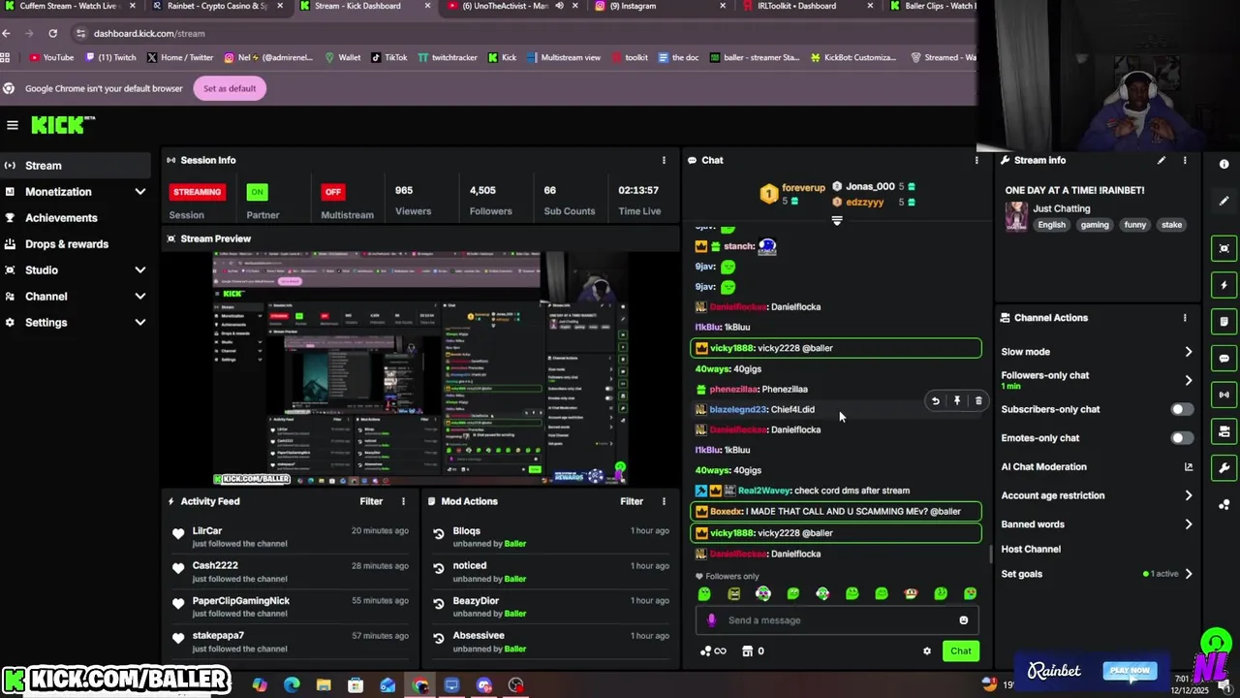Click the channel points icon below chat input
1240x698 pixels.
(x=712, y=651)
